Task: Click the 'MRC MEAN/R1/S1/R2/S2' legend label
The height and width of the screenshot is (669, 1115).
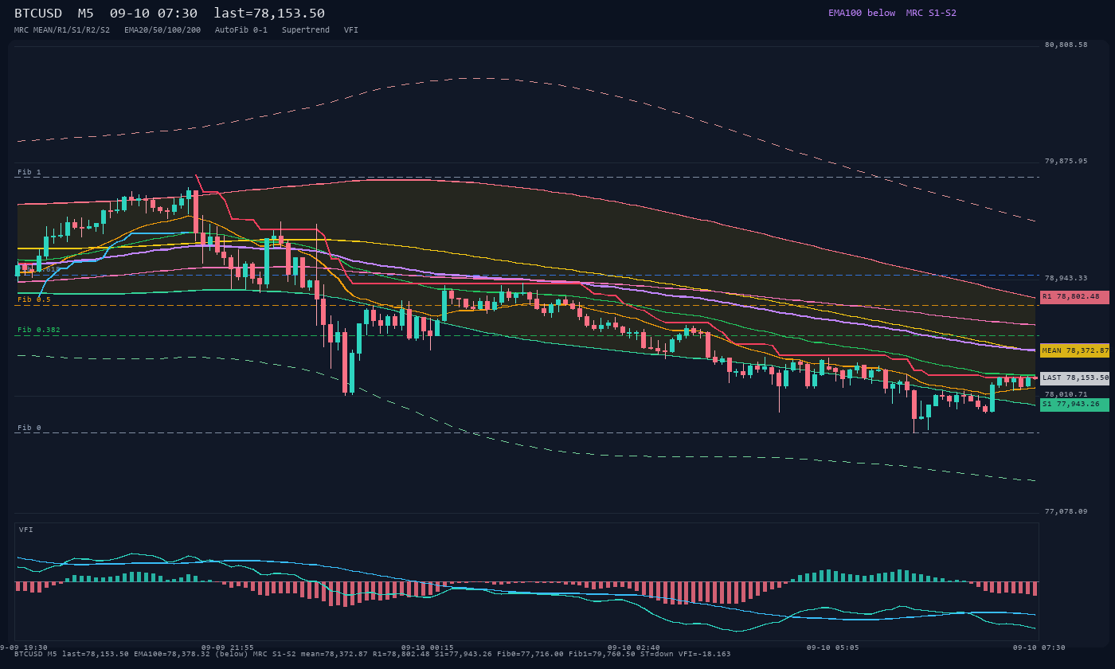Action: (x=62, y=29)
